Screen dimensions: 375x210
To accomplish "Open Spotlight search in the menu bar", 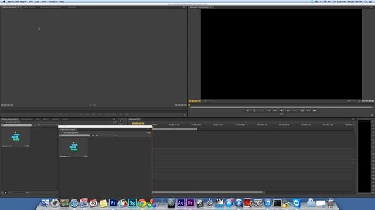I will click(366, 2).
